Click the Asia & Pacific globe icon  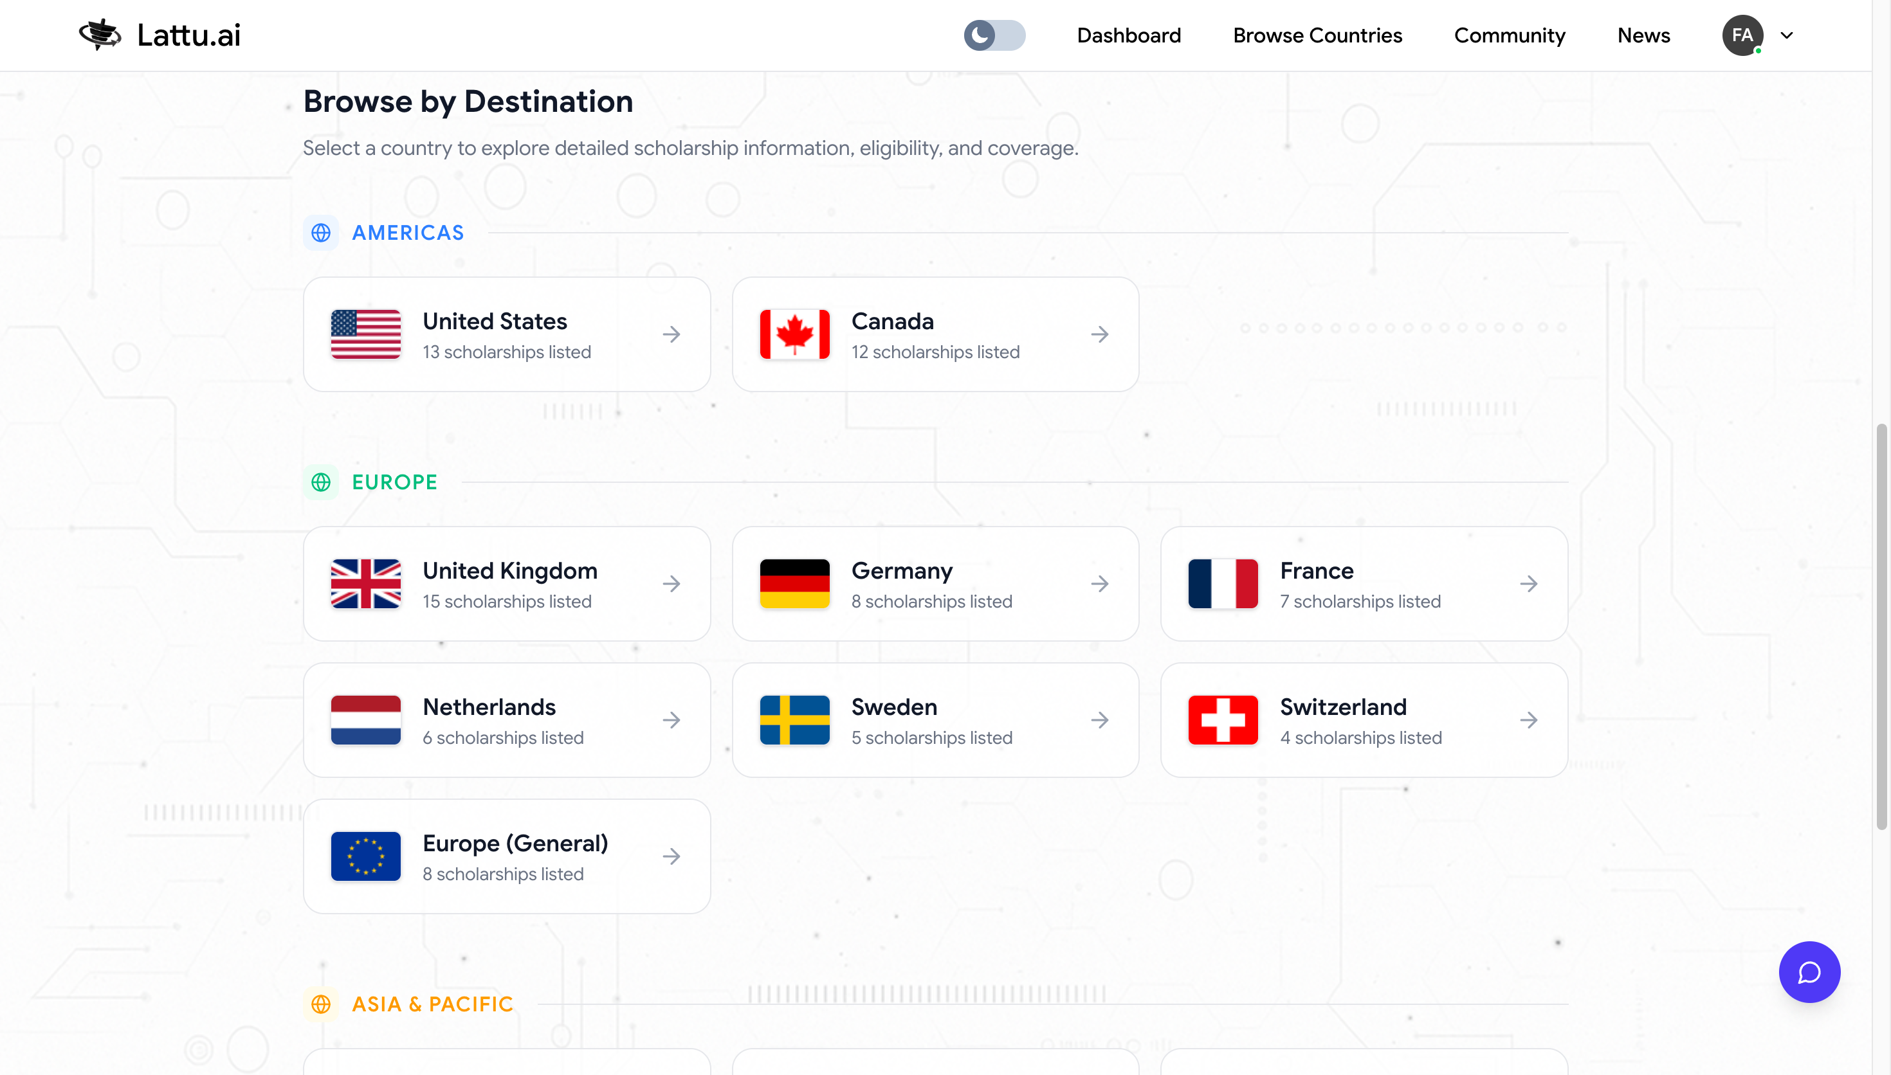pos(320,1004)
